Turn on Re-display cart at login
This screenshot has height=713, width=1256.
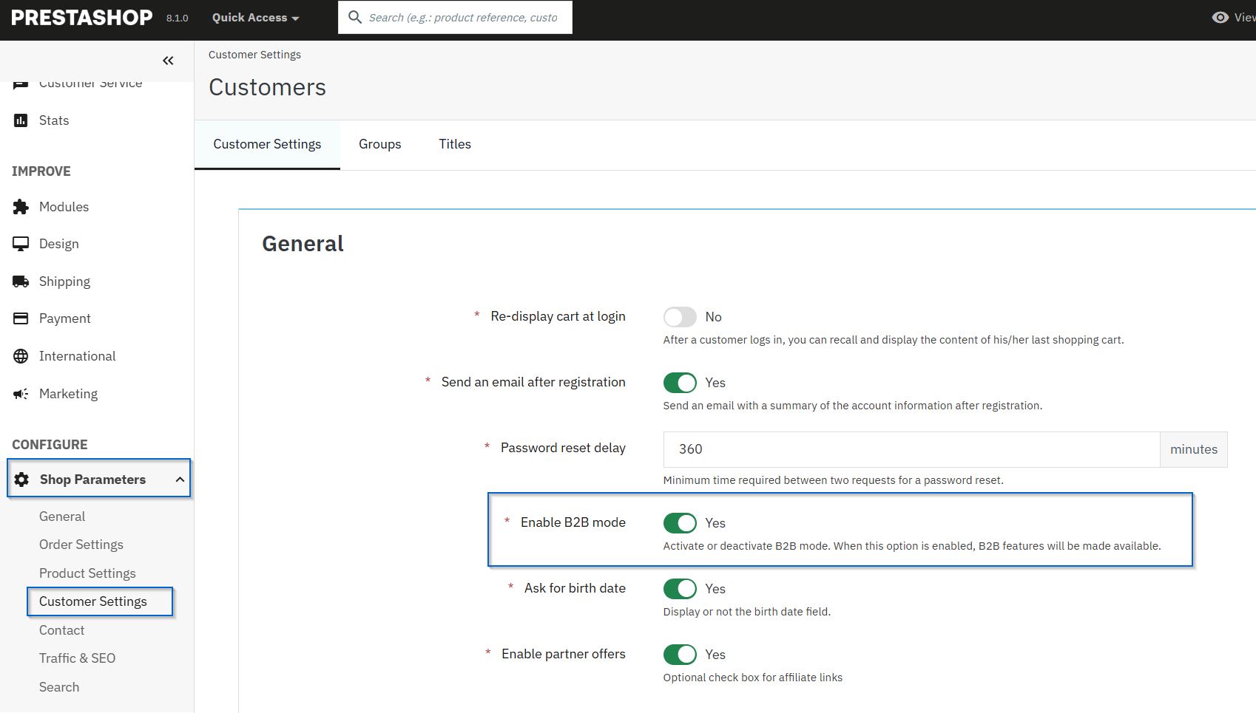[x=680, y=317]
